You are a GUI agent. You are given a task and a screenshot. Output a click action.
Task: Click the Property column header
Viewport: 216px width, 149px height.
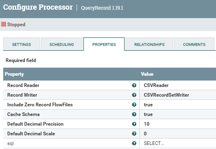(15, 74)
